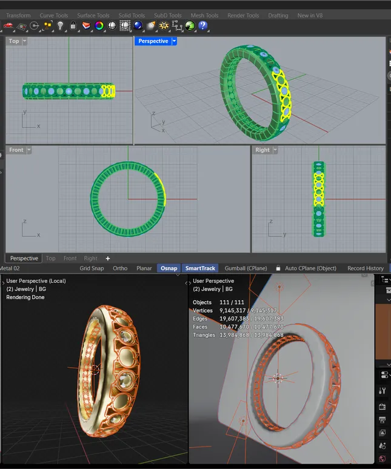Open the layers stack icon
The height and width of the screenshot is (469, 391).
(86, 25)
